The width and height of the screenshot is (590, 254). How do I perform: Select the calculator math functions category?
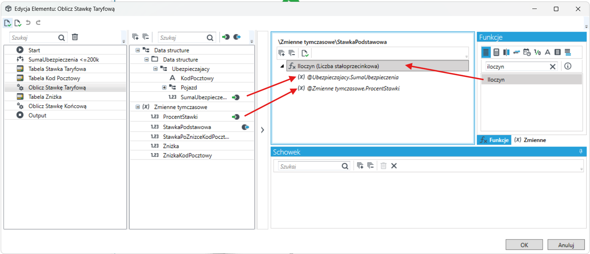click(x=496, y=52)
